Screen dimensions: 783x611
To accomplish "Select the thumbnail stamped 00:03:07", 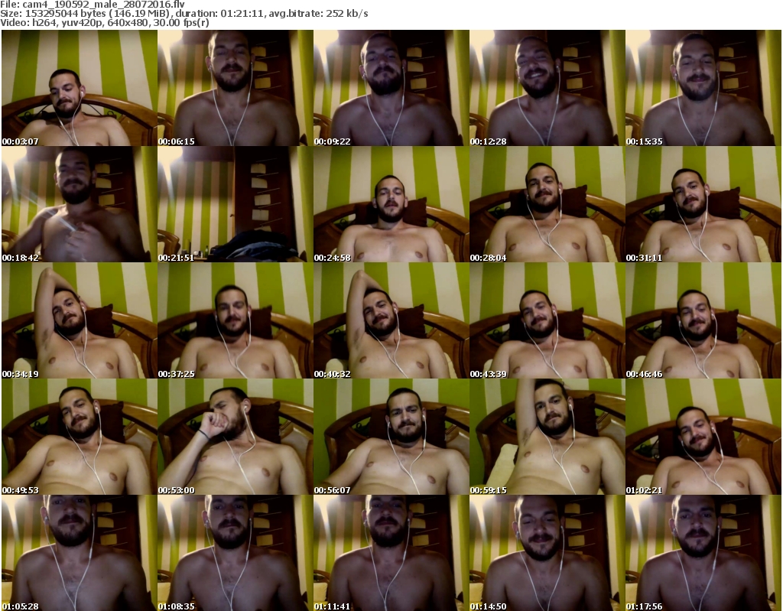I will tap(80, 88).
